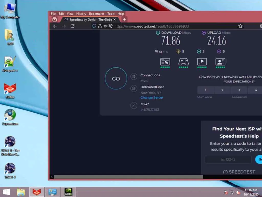Screen dimensions: 262x197
Task: Open the VM4 user folder icon
Action: coord(10,37)
